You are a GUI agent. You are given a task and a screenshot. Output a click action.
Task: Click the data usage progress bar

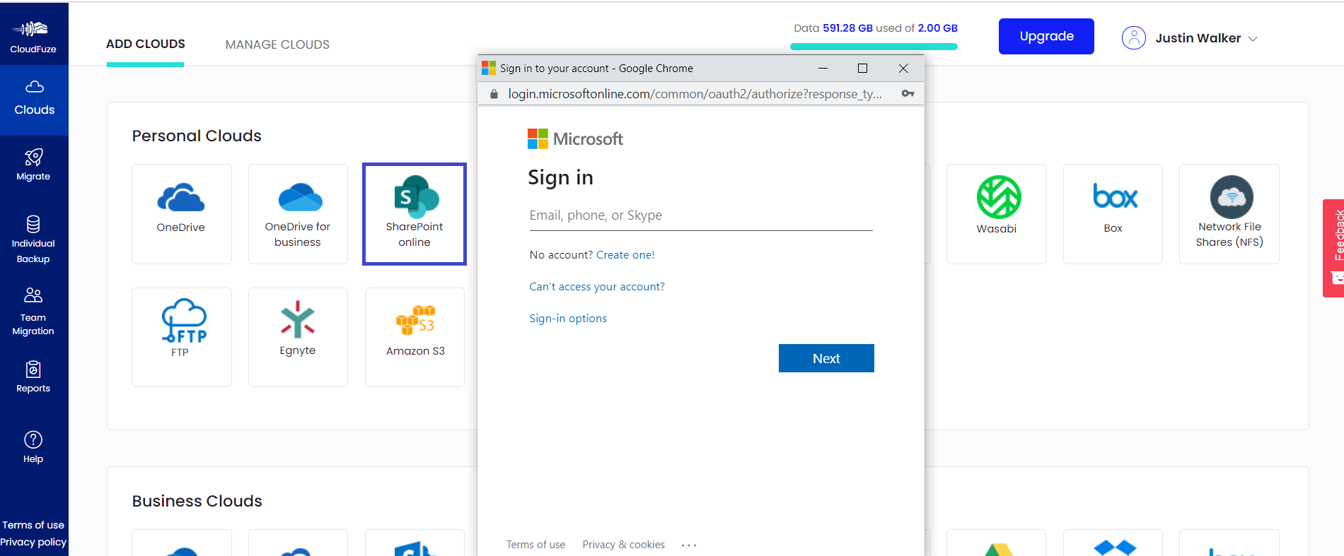(874, 47)
